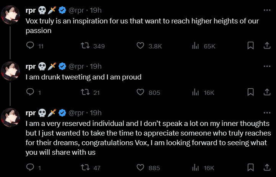Like the tweet with 3.8K likes

[140, 46]
